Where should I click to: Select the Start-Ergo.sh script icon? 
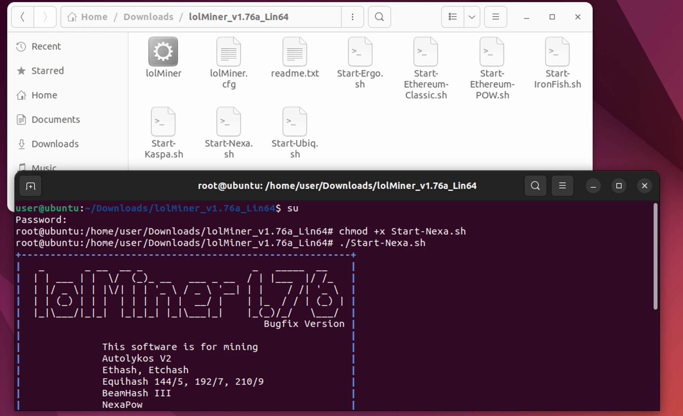point(360,52)
